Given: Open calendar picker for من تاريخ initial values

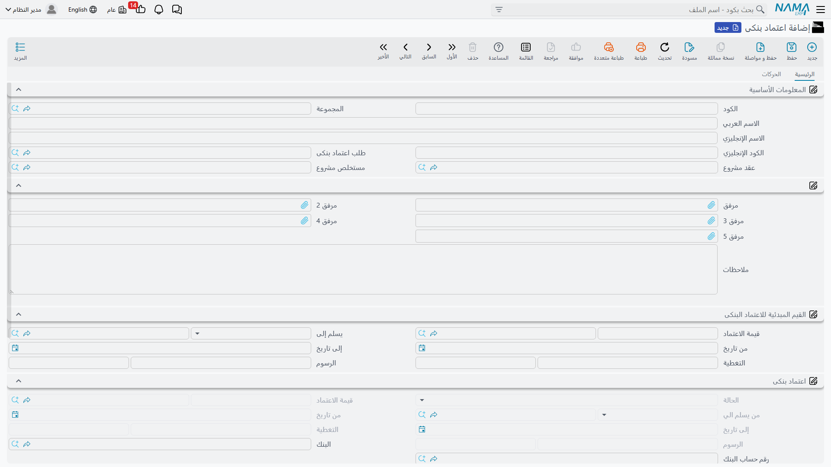Looking at the screenshot, I should pos(422,348).
